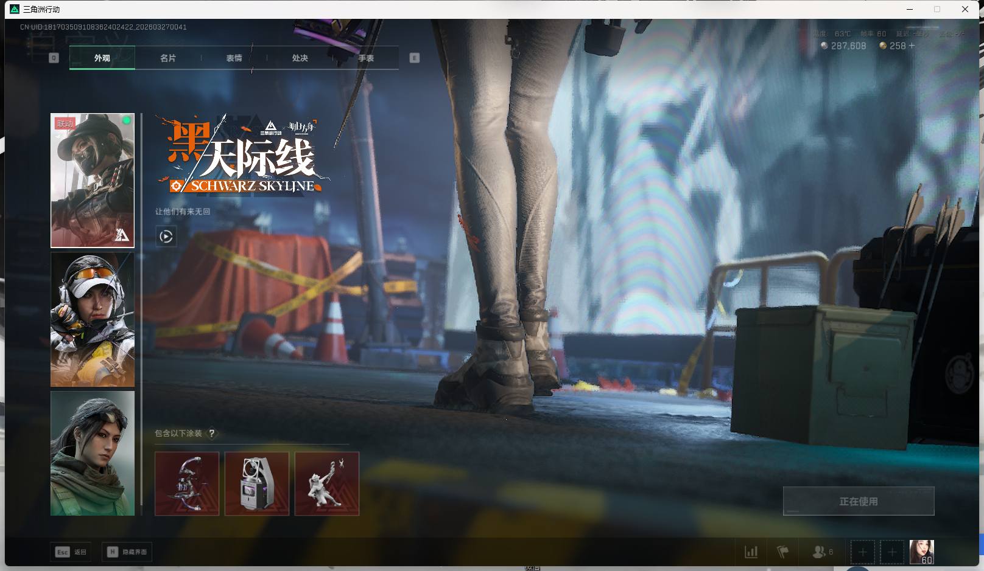Switch to the 外观 tab

tap(102, 58)
